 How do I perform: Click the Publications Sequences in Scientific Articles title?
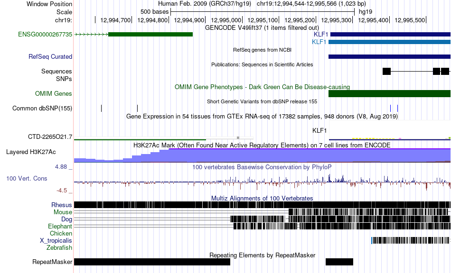click(x=262, y=64)
